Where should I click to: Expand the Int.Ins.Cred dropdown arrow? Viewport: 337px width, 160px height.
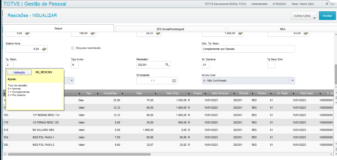tap(292, 81)
